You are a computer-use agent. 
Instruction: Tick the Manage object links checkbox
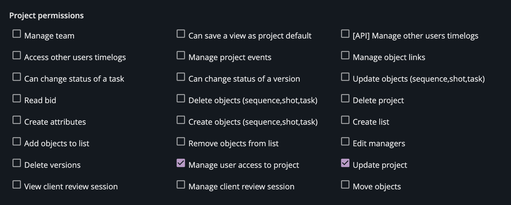tap(345, 55)
